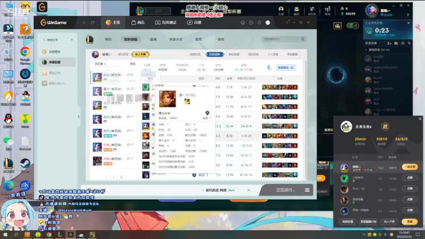This screenshot has width=425, height=239.
Task: Go to next page of match list
Action: coord(121,177)
